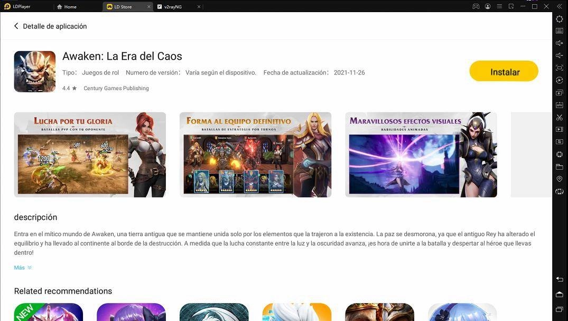Open the Maravillosos Efectos Visuales screenshot
568x321 pixels.
(x=421, y=154)
